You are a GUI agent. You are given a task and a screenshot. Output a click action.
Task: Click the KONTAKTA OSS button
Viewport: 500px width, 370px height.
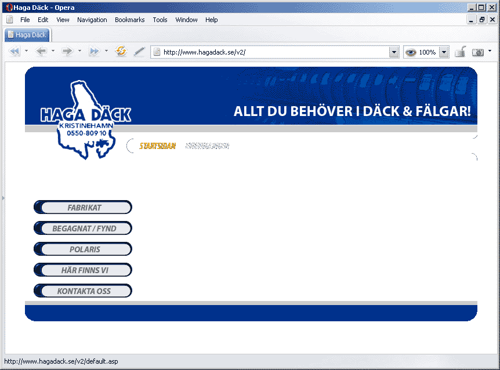tap(83, 291)
